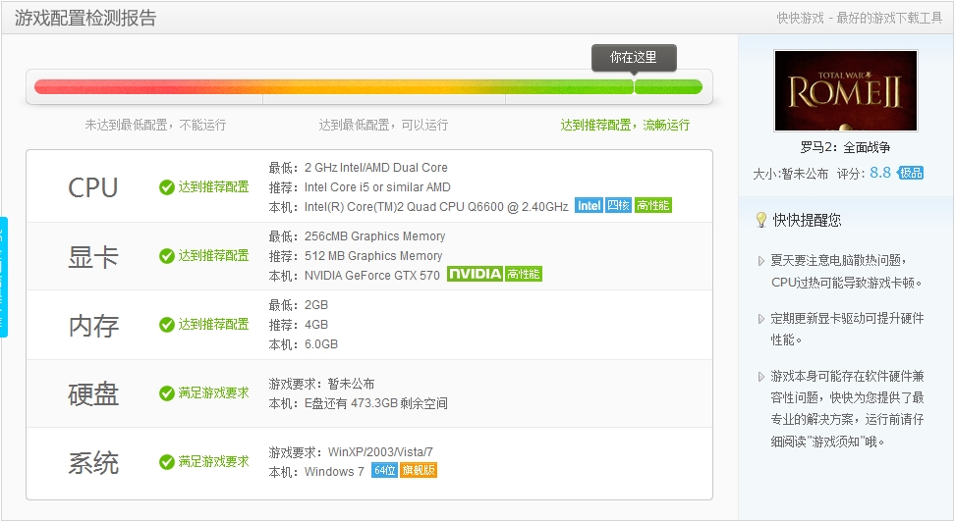This screenshot has height=522, width=955.
Task: Click Intel Core i5 or similar AMD text
Action: (x=377, y=186)
